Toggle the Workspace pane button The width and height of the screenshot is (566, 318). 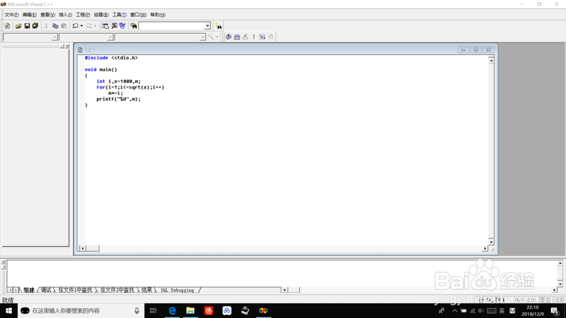click(x=105, y=26)
